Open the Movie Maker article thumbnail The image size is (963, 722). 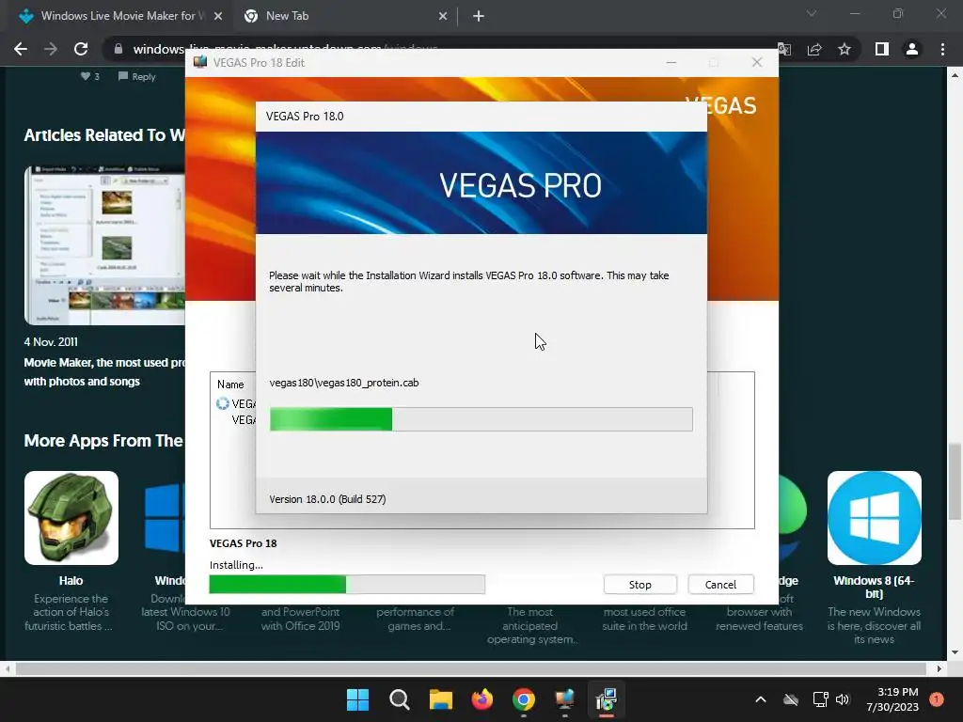tap(104, 245)
